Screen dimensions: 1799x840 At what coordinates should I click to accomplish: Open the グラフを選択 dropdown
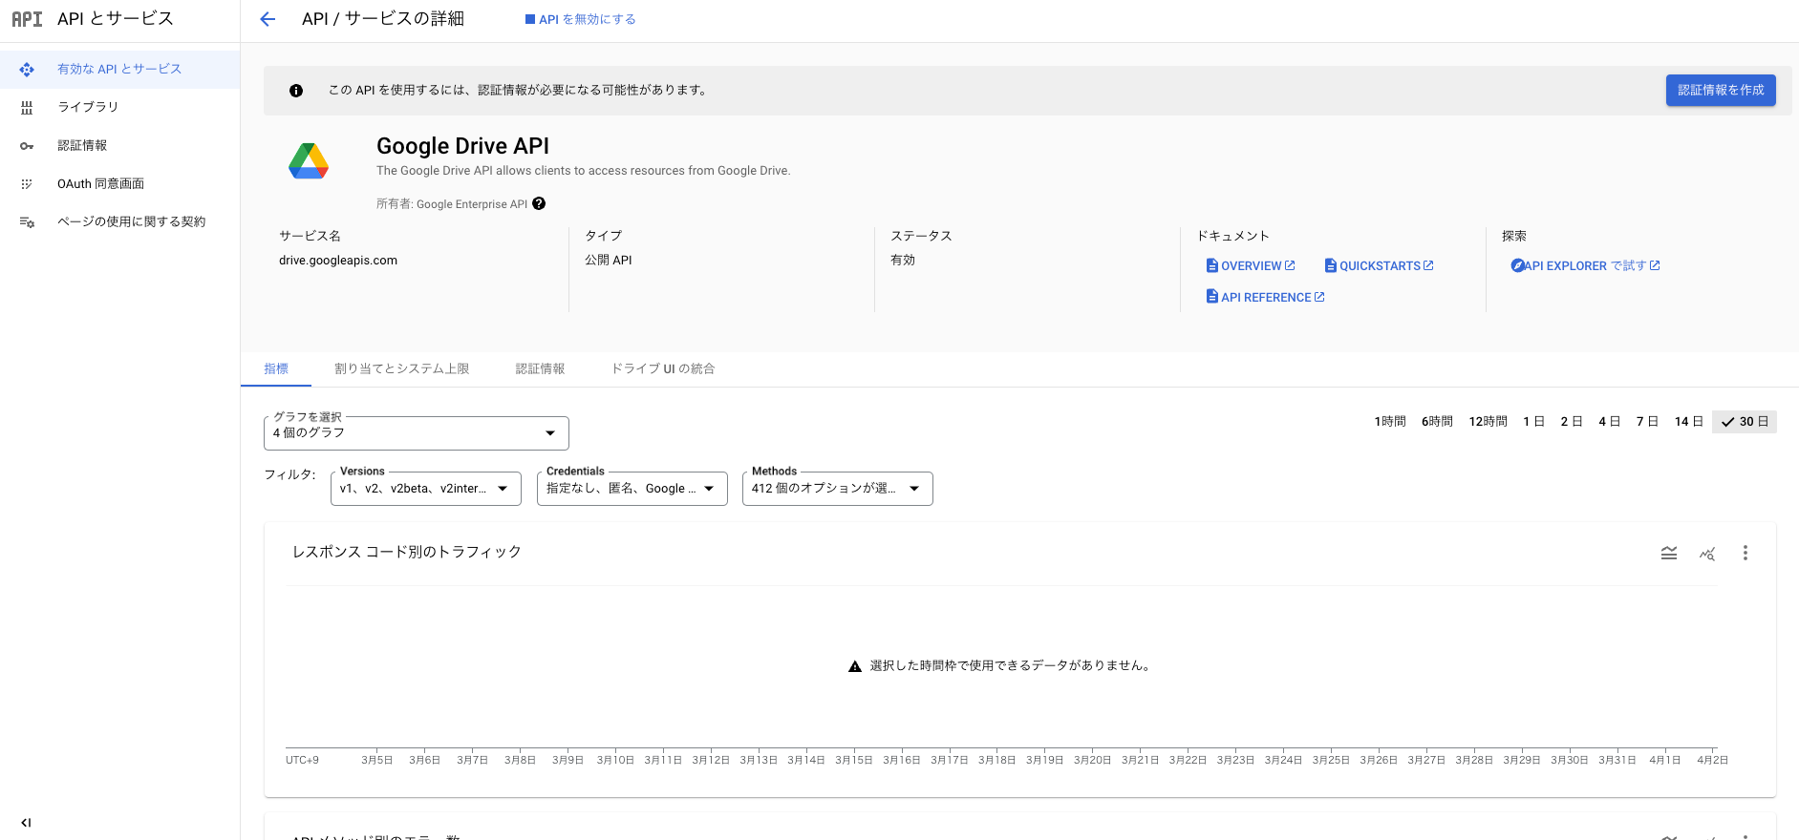[417, 432]
